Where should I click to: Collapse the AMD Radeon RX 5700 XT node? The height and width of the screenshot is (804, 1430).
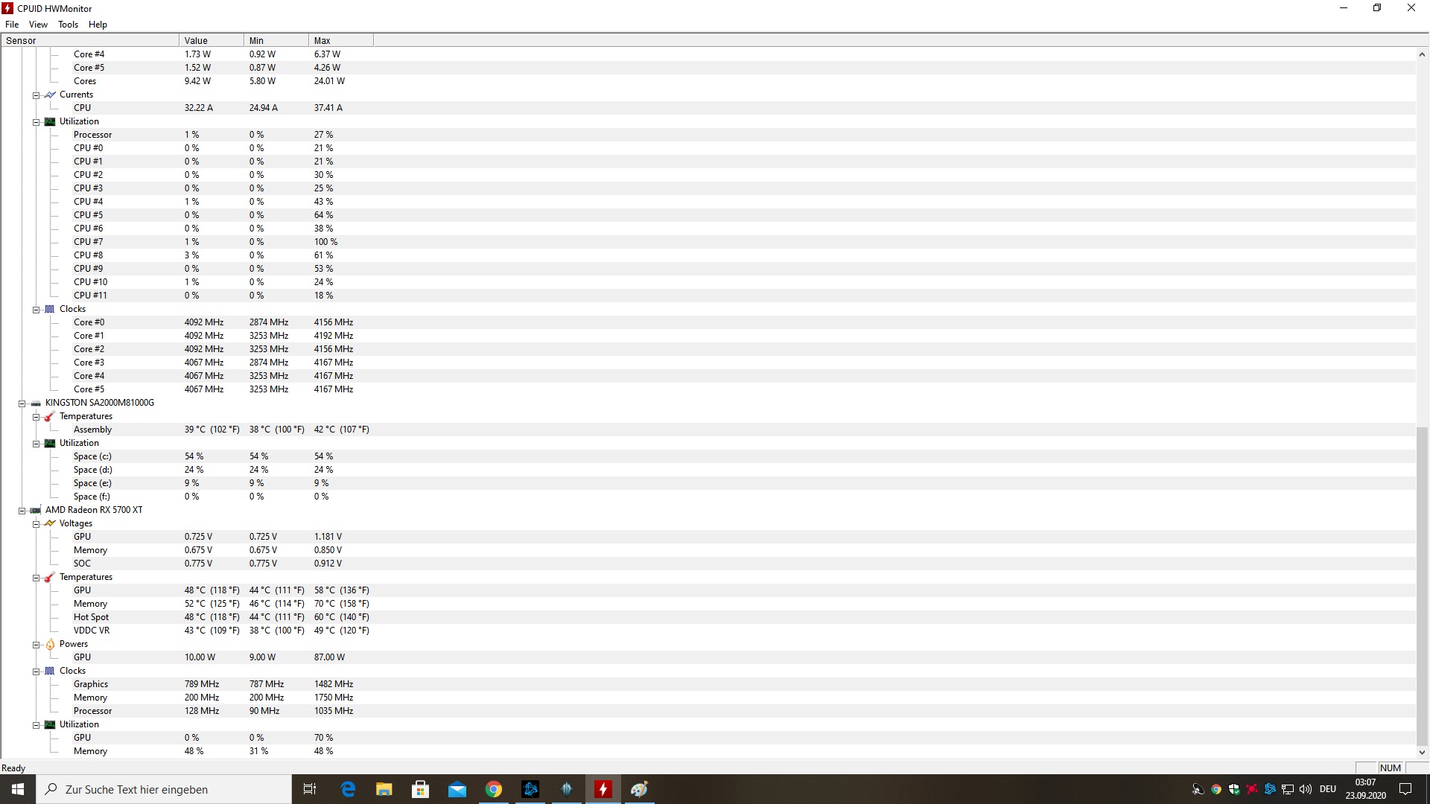22,511
